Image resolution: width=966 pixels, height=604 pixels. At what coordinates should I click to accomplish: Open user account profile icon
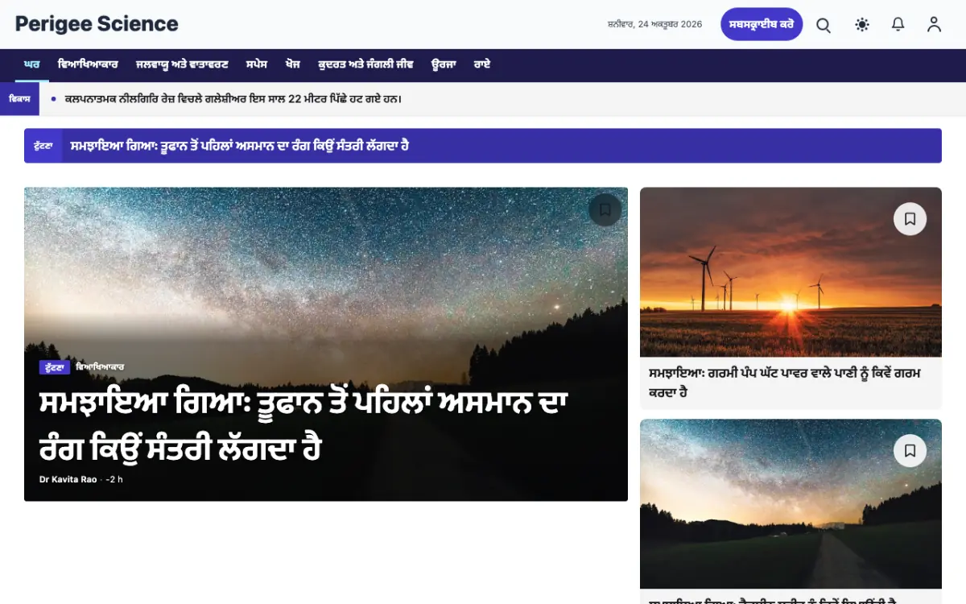pos(934,25)
